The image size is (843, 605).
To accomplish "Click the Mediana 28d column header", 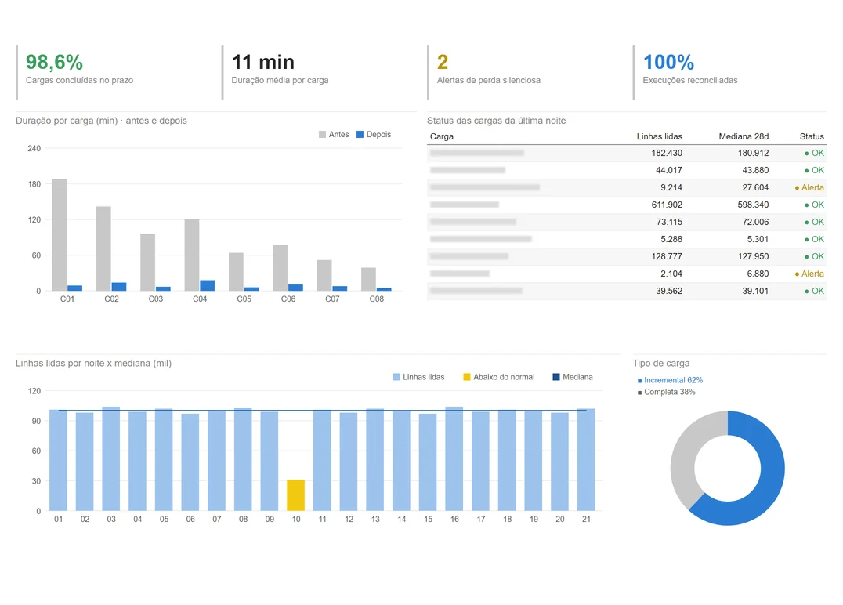I will pos(744,136).
